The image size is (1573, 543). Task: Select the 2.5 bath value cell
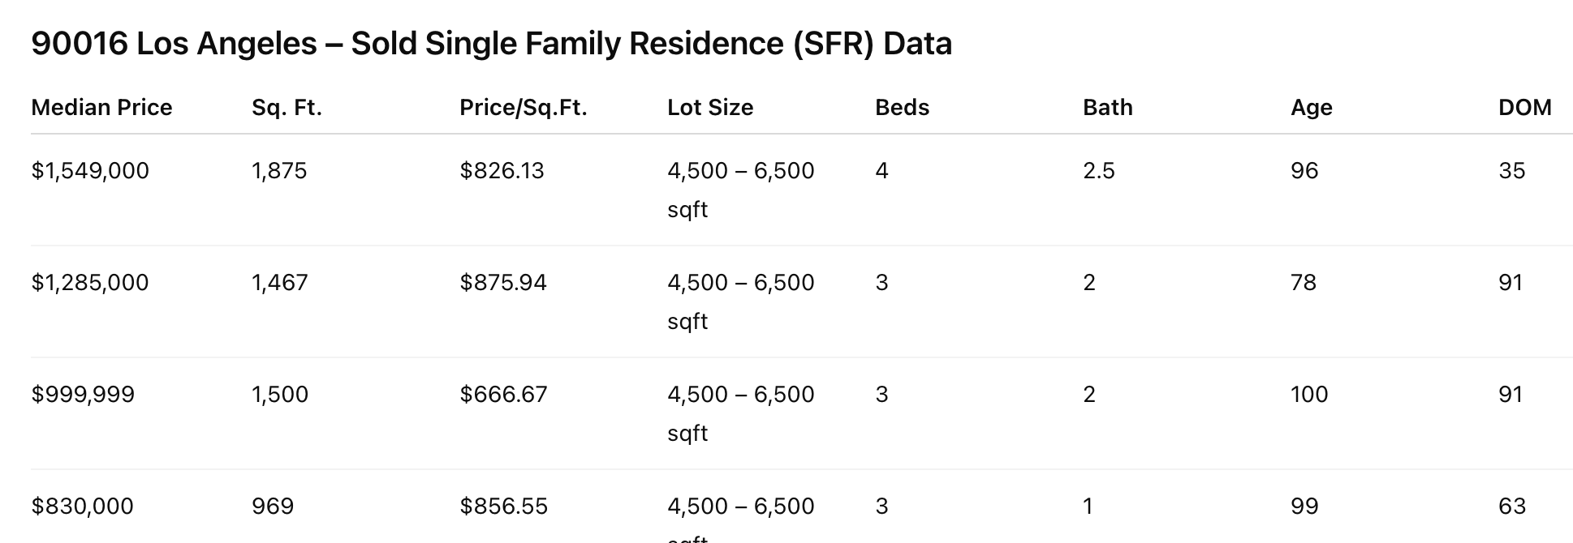click(1099, 171)
